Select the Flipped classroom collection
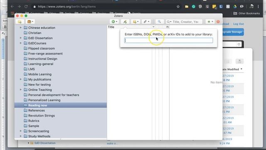 [x=42, y=48]
